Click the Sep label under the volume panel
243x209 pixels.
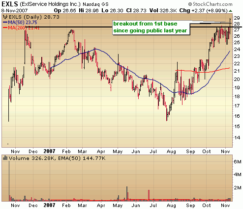190,206
